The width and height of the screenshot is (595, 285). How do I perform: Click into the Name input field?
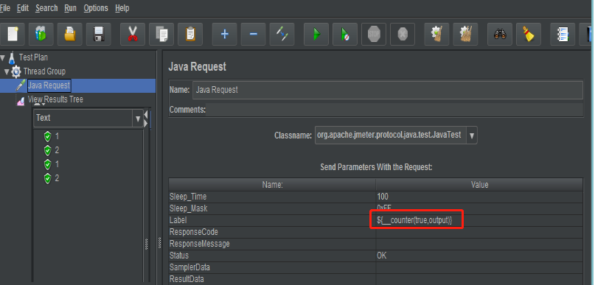(x=387, y=90)
